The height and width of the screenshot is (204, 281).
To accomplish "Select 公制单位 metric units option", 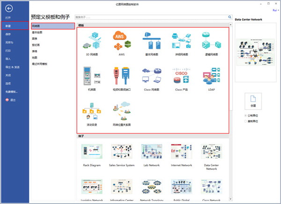I will point(246,116).
